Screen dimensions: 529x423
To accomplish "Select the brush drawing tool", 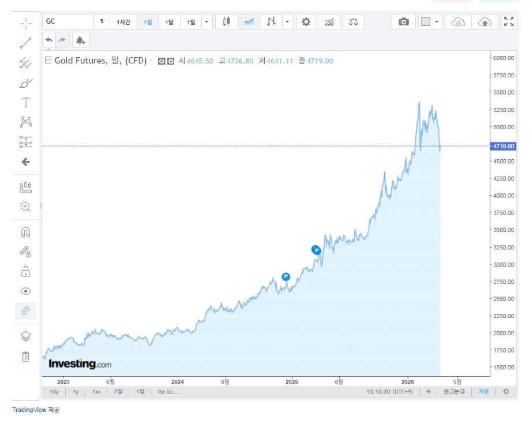I will tap(25, 83).
